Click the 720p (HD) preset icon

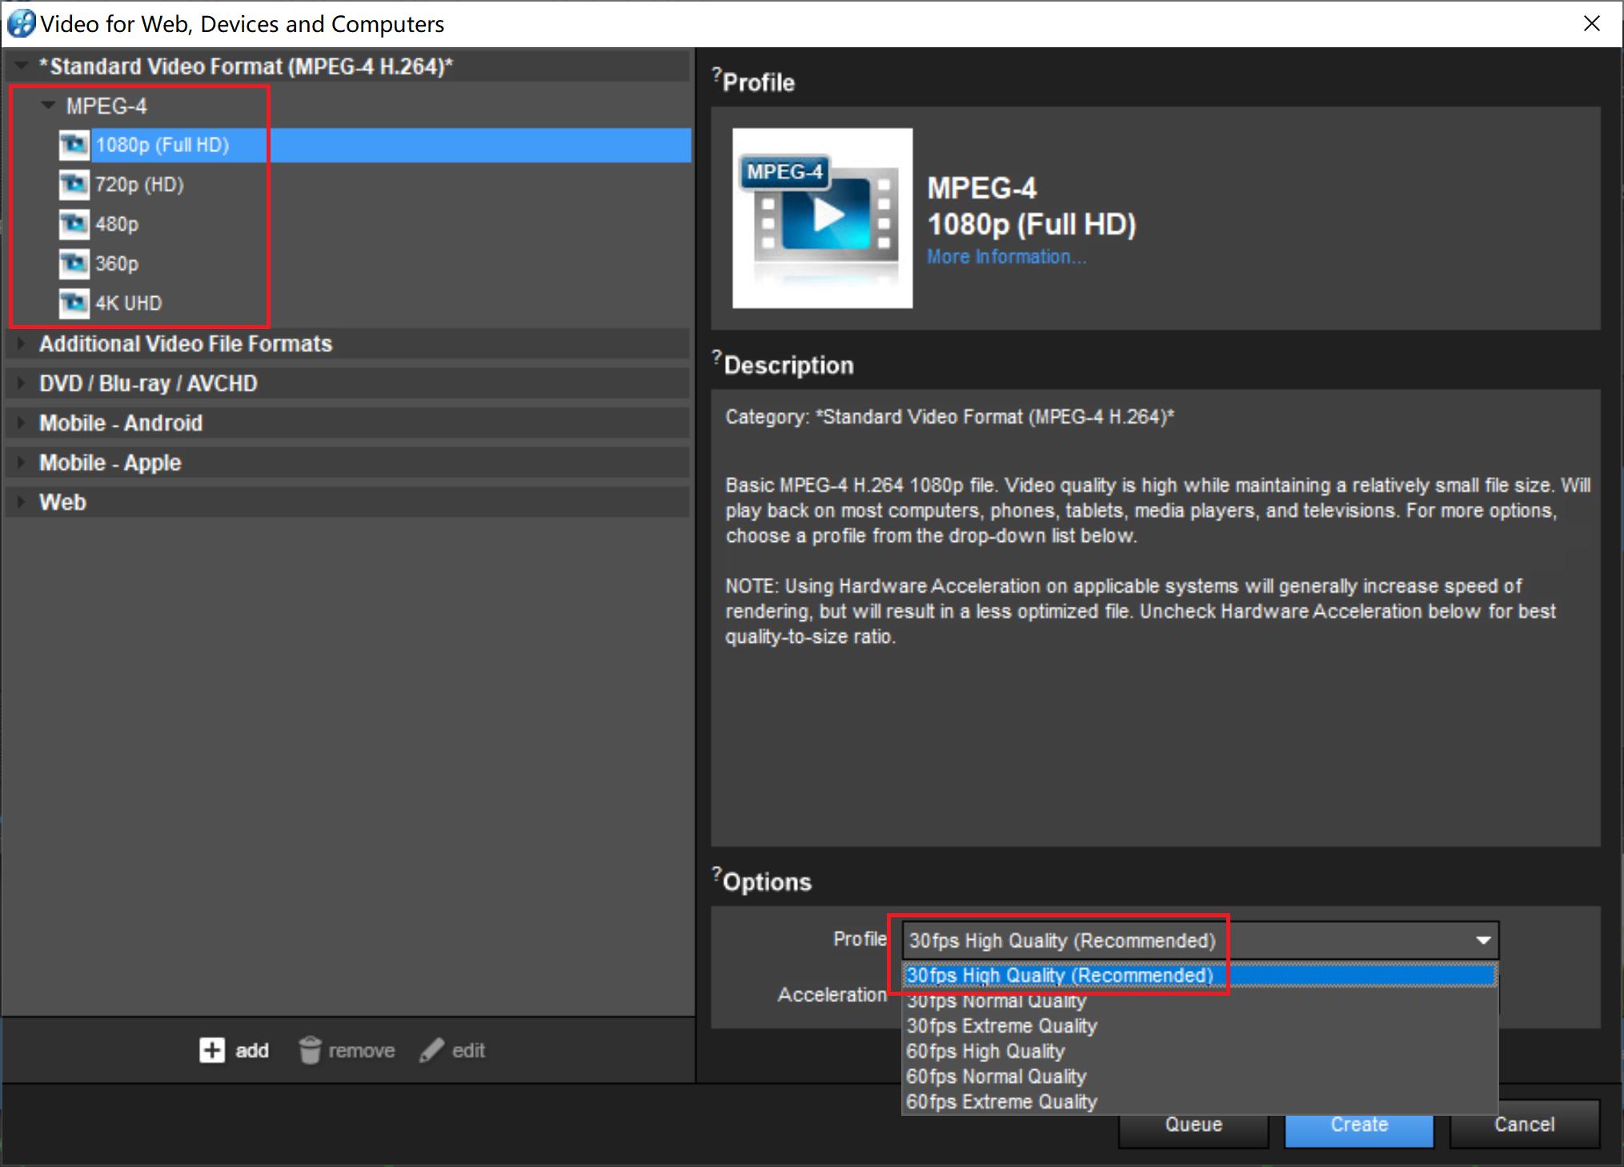[74, 185]
